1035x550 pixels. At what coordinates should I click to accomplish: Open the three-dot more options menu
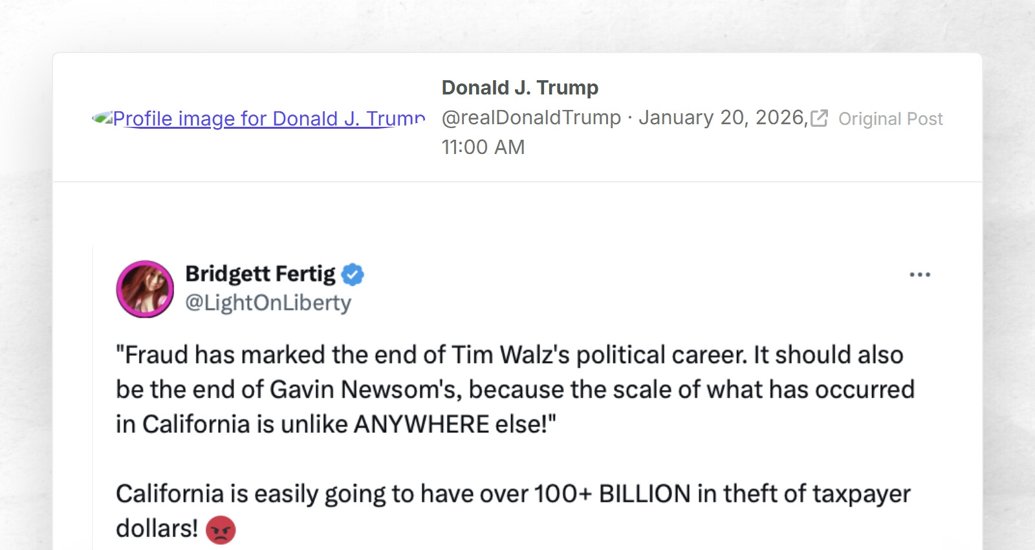[x=921, y=274]
